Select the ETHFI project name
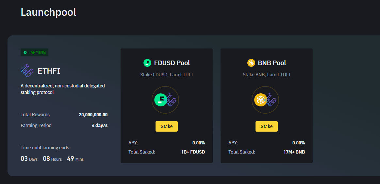This screenshot has height=184, width=380. tap(49, 71)
